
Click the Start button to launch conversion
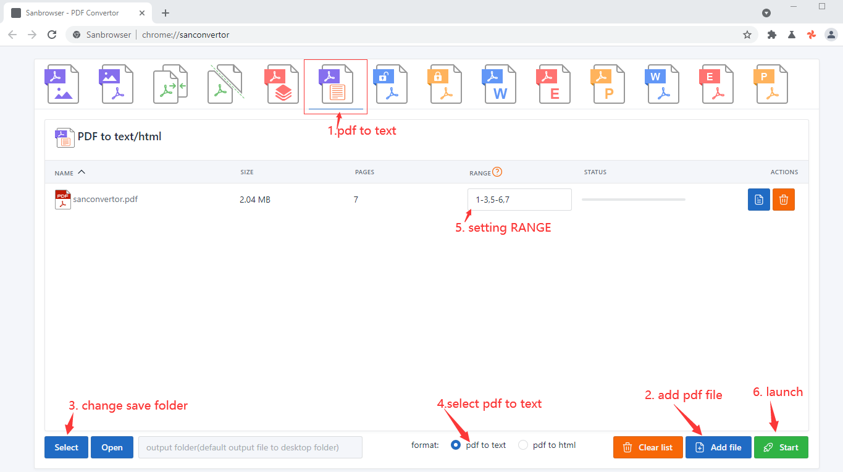[x=781, y=447]
